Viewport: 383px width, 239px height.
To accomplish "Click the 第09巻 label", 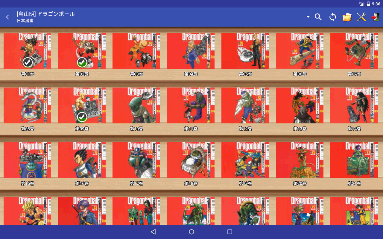I will click(82, 129).
